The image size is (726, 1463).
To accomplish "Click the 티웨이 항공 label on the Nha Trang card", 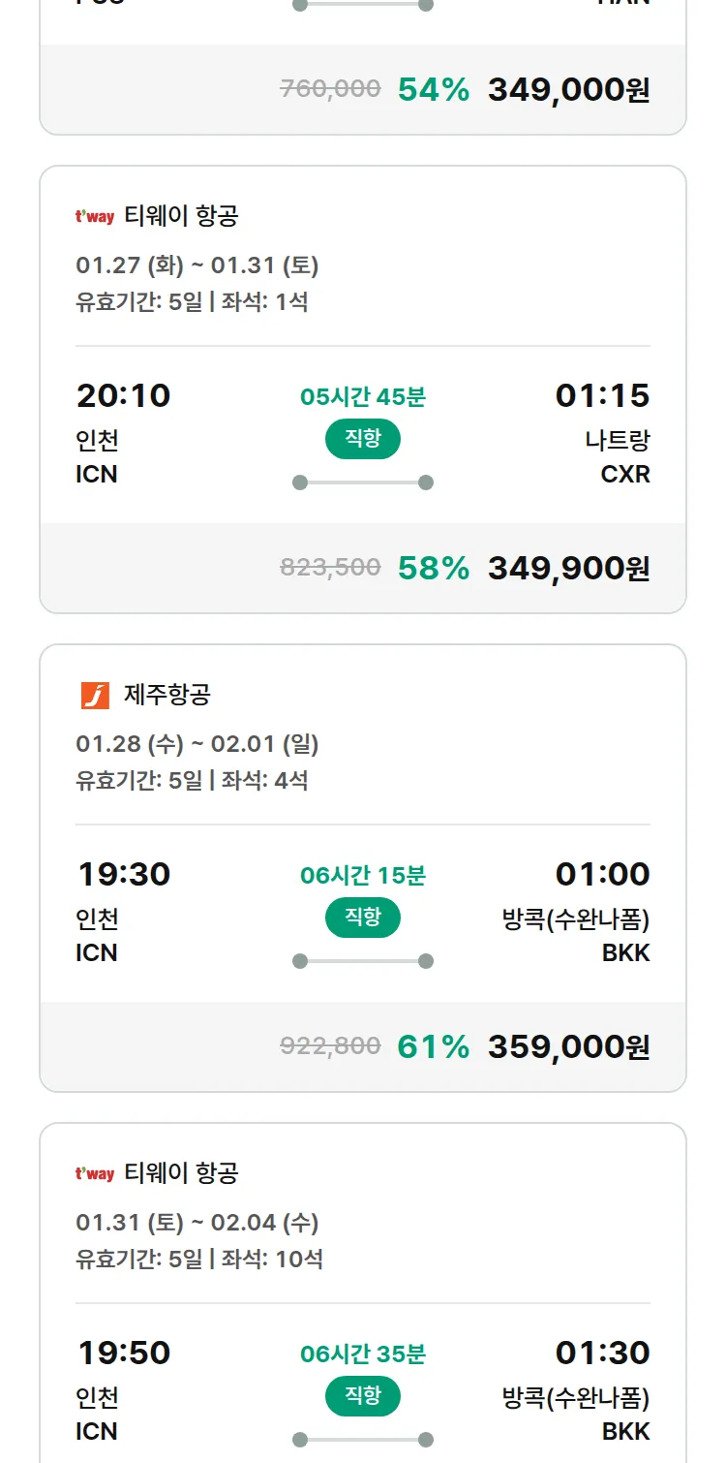I will 181,216.
